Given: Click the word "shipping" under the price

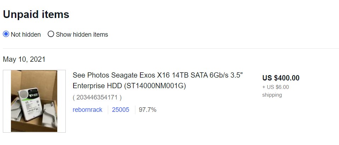Looking at the screenshot, I should (x=272, y=95).
